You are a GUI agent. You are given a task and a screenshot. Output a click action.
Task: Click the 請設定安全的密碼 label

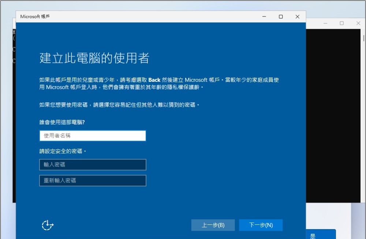click(63, 151)
